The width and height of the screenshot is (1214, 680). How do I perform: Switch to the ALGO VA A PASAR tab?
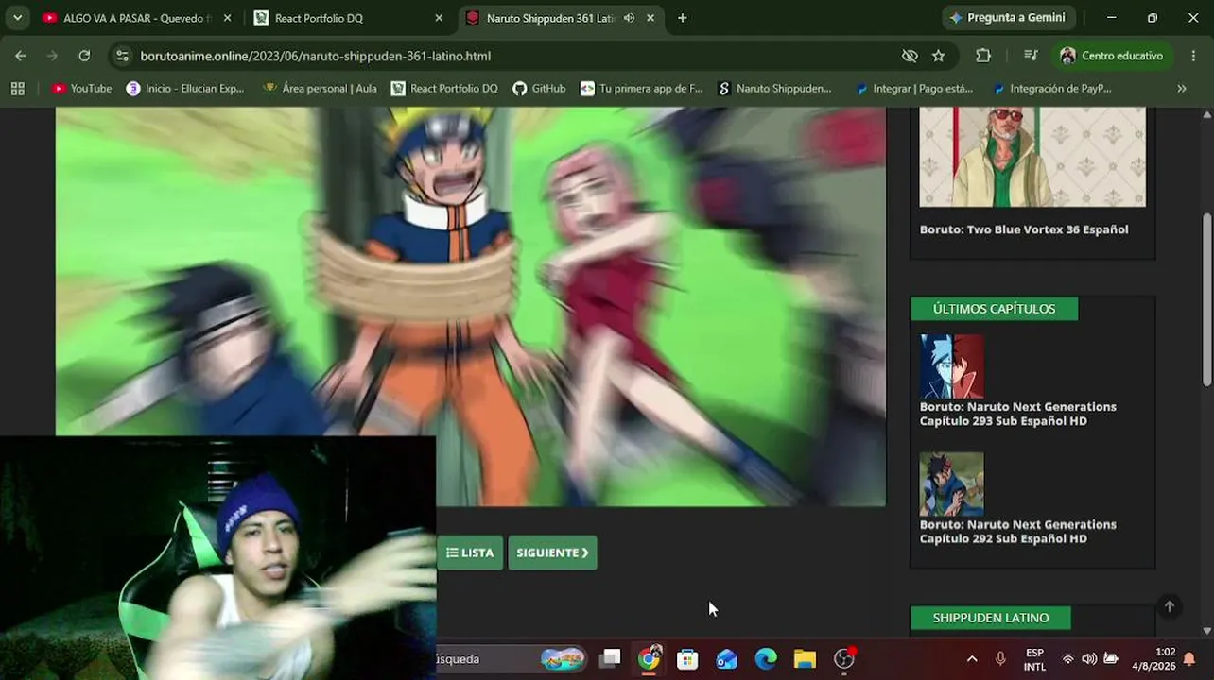click(x=138, y=18)
